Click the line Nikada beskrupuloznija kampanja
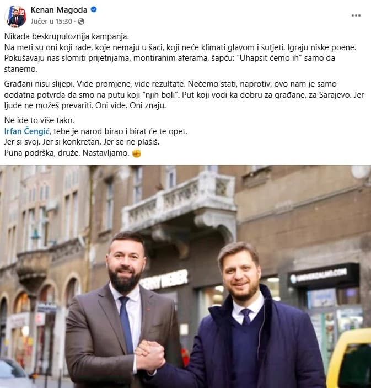 [x=67, y=36]
